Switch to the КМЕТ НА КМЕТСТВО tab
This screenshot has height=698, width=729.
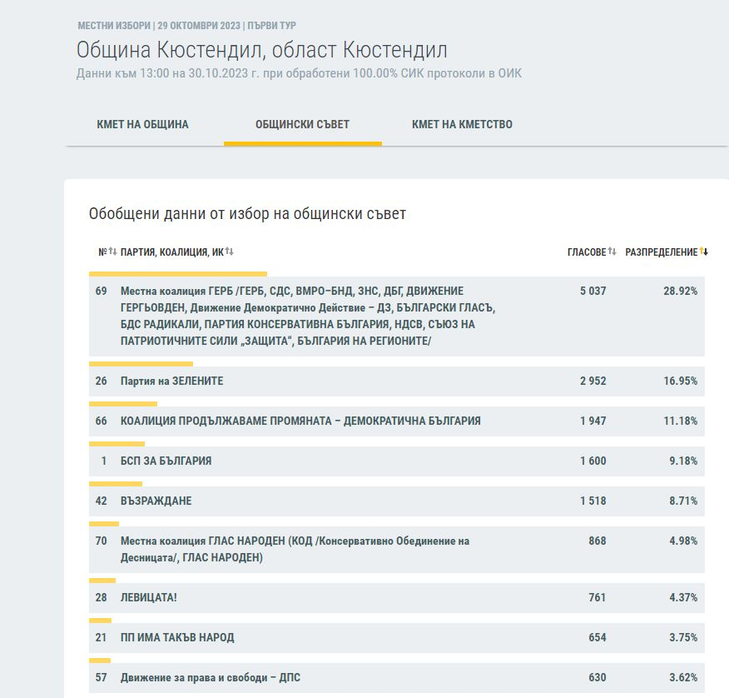462,124
